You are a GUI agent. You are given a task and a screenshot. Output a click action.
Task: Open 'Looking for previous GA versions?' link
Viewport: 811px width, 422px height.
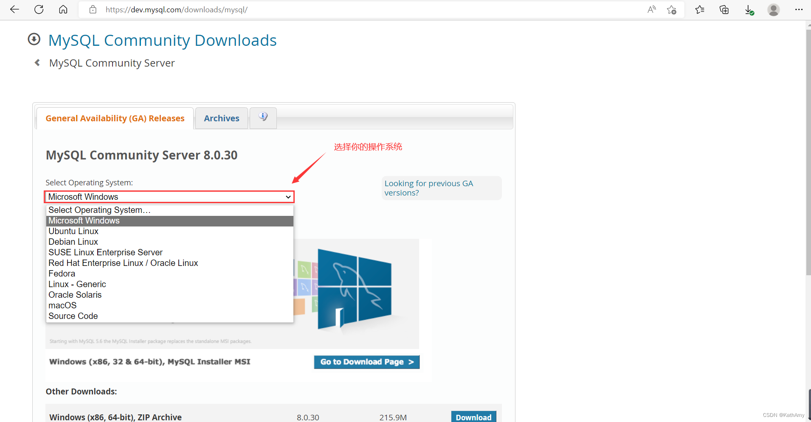point(428,188)
